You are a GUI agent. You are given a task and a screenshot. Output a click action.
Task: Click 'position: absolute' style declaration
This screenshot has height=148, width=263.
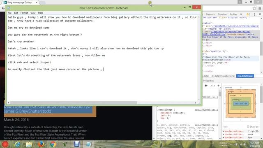click(173, 113)
